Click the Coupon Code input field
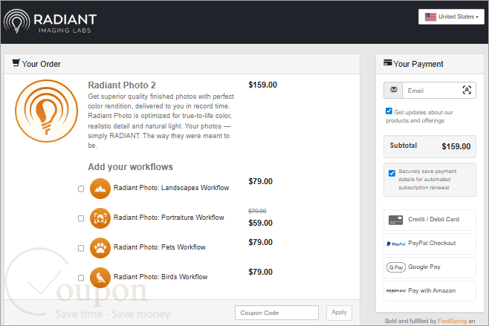 point(276,313)
